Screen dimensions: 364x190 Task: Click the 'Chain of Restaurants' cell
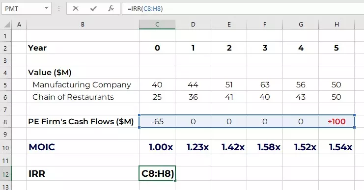(x=83, y=97)
